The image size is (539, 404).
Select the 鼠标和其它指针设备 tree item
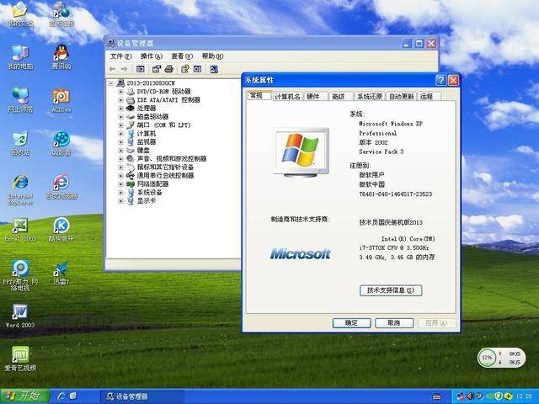165,167
